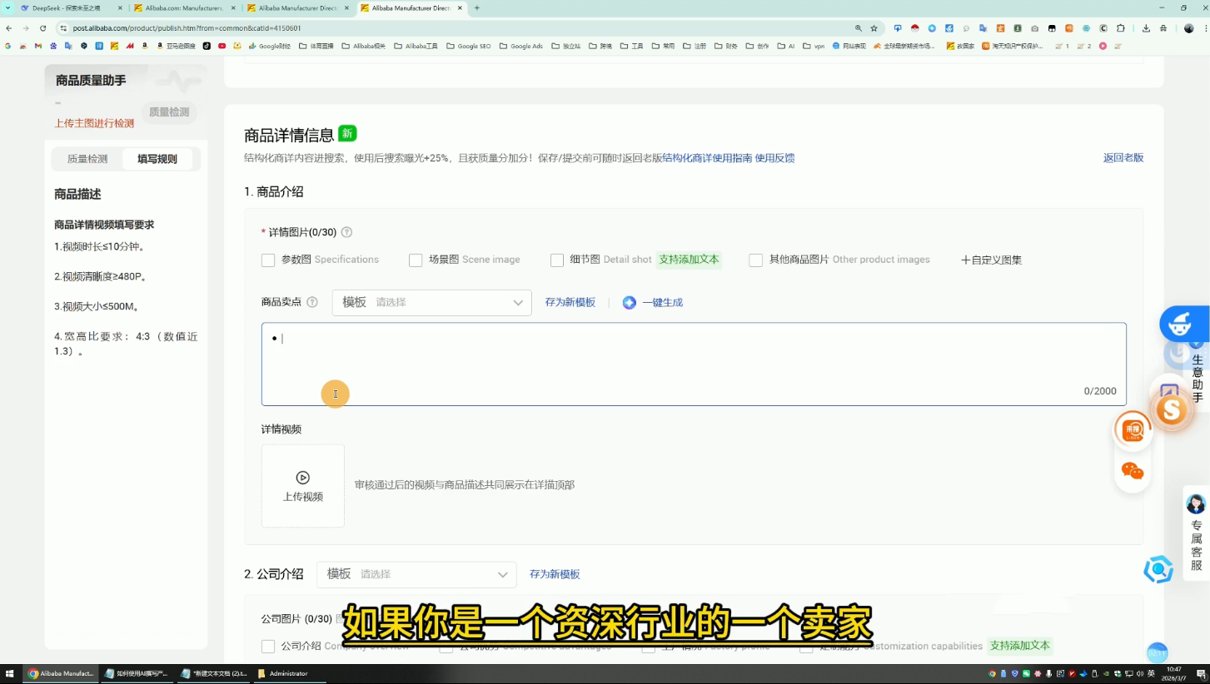This screenshot has height=684, width=1210.
Task: Click 存为新模板 to save template
Action: point(570,302)
